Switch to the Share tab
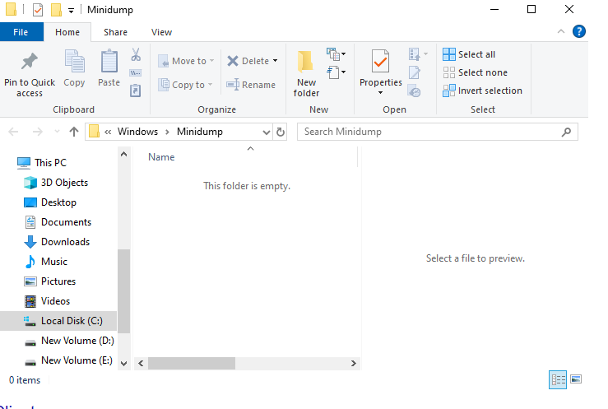608x409 pixels. tap(115, 32)
